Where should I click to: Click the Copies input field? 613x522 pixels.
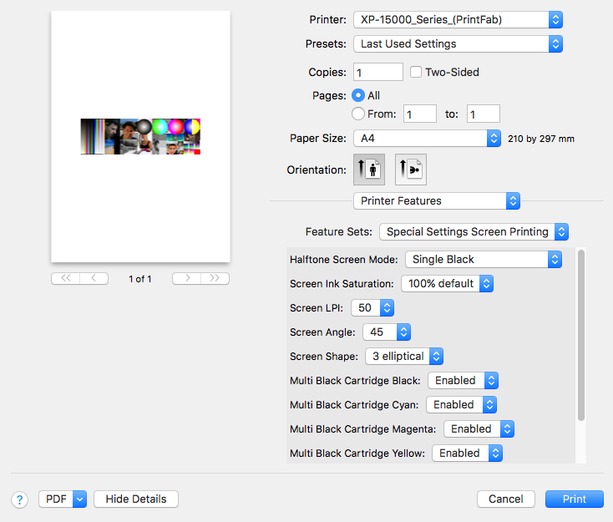point(378,72)
